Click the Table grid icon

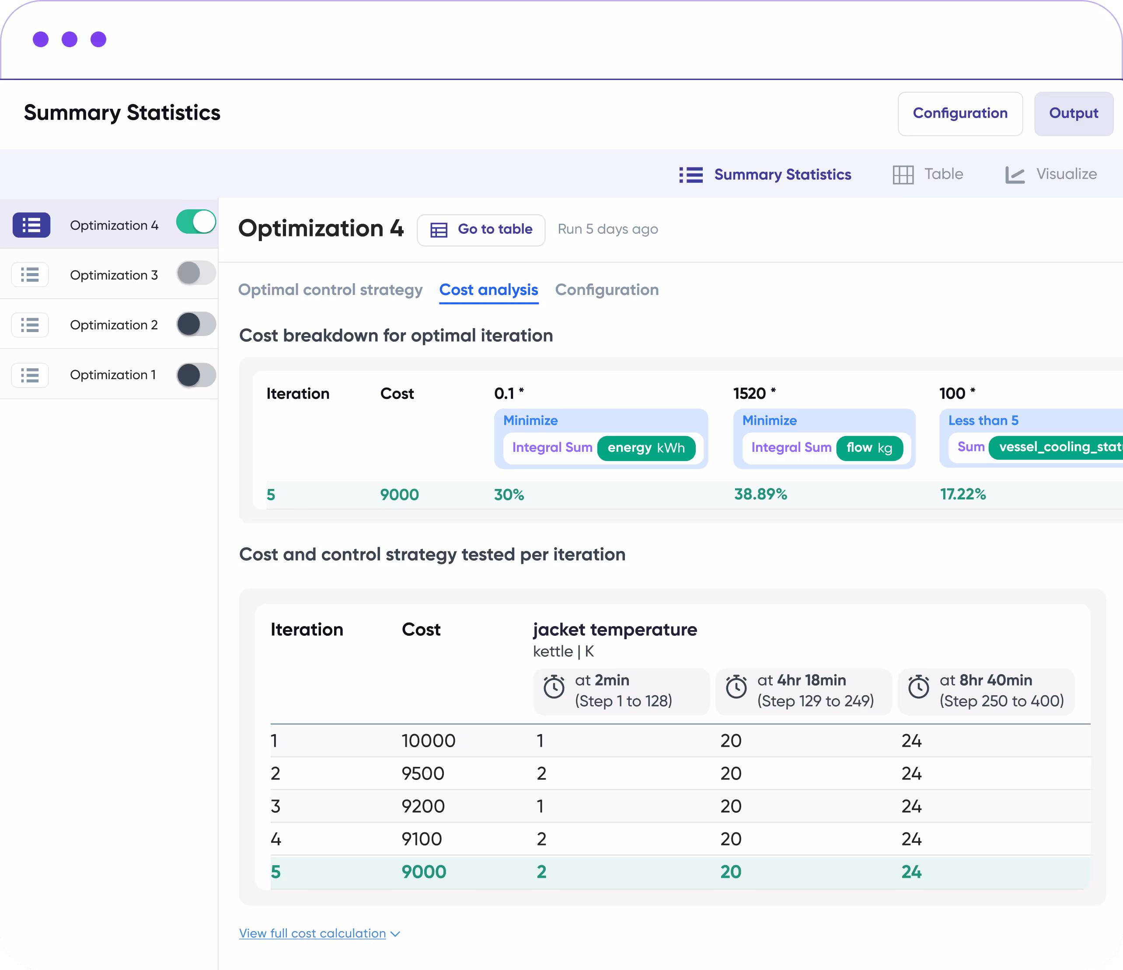903,174
